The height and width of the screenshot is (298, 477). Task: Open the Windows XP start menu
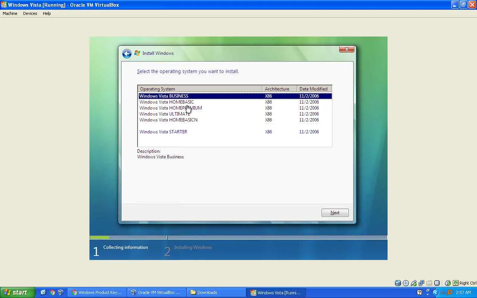(x=18, y=292)
